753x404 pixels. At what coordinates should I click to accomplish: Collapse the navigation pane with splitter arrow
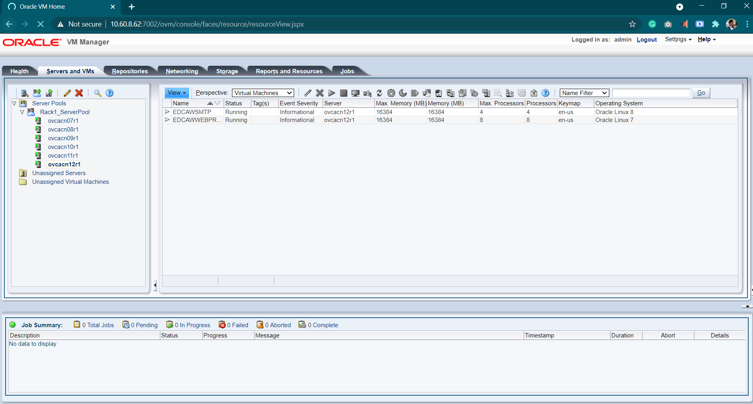(155, 285)
